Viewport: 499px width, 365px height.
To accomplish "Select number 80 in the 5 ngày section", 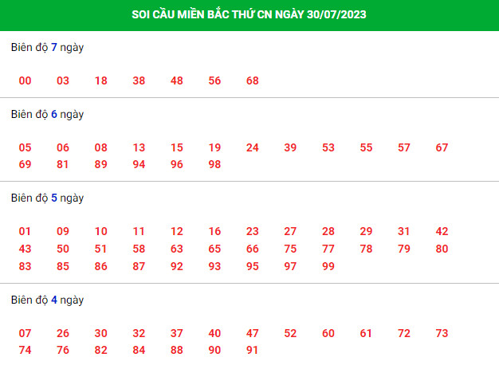I will pyautogui.click(x=442, y=249).
